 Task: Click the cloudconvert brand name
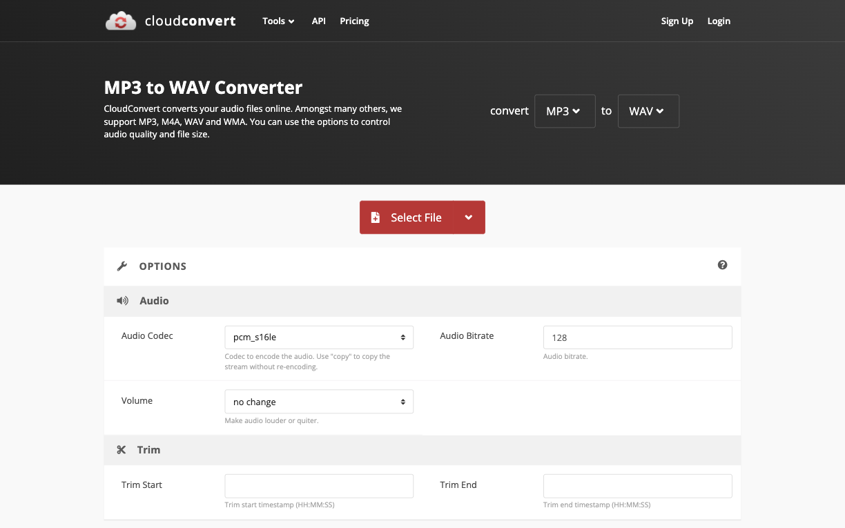click(190, 21)
